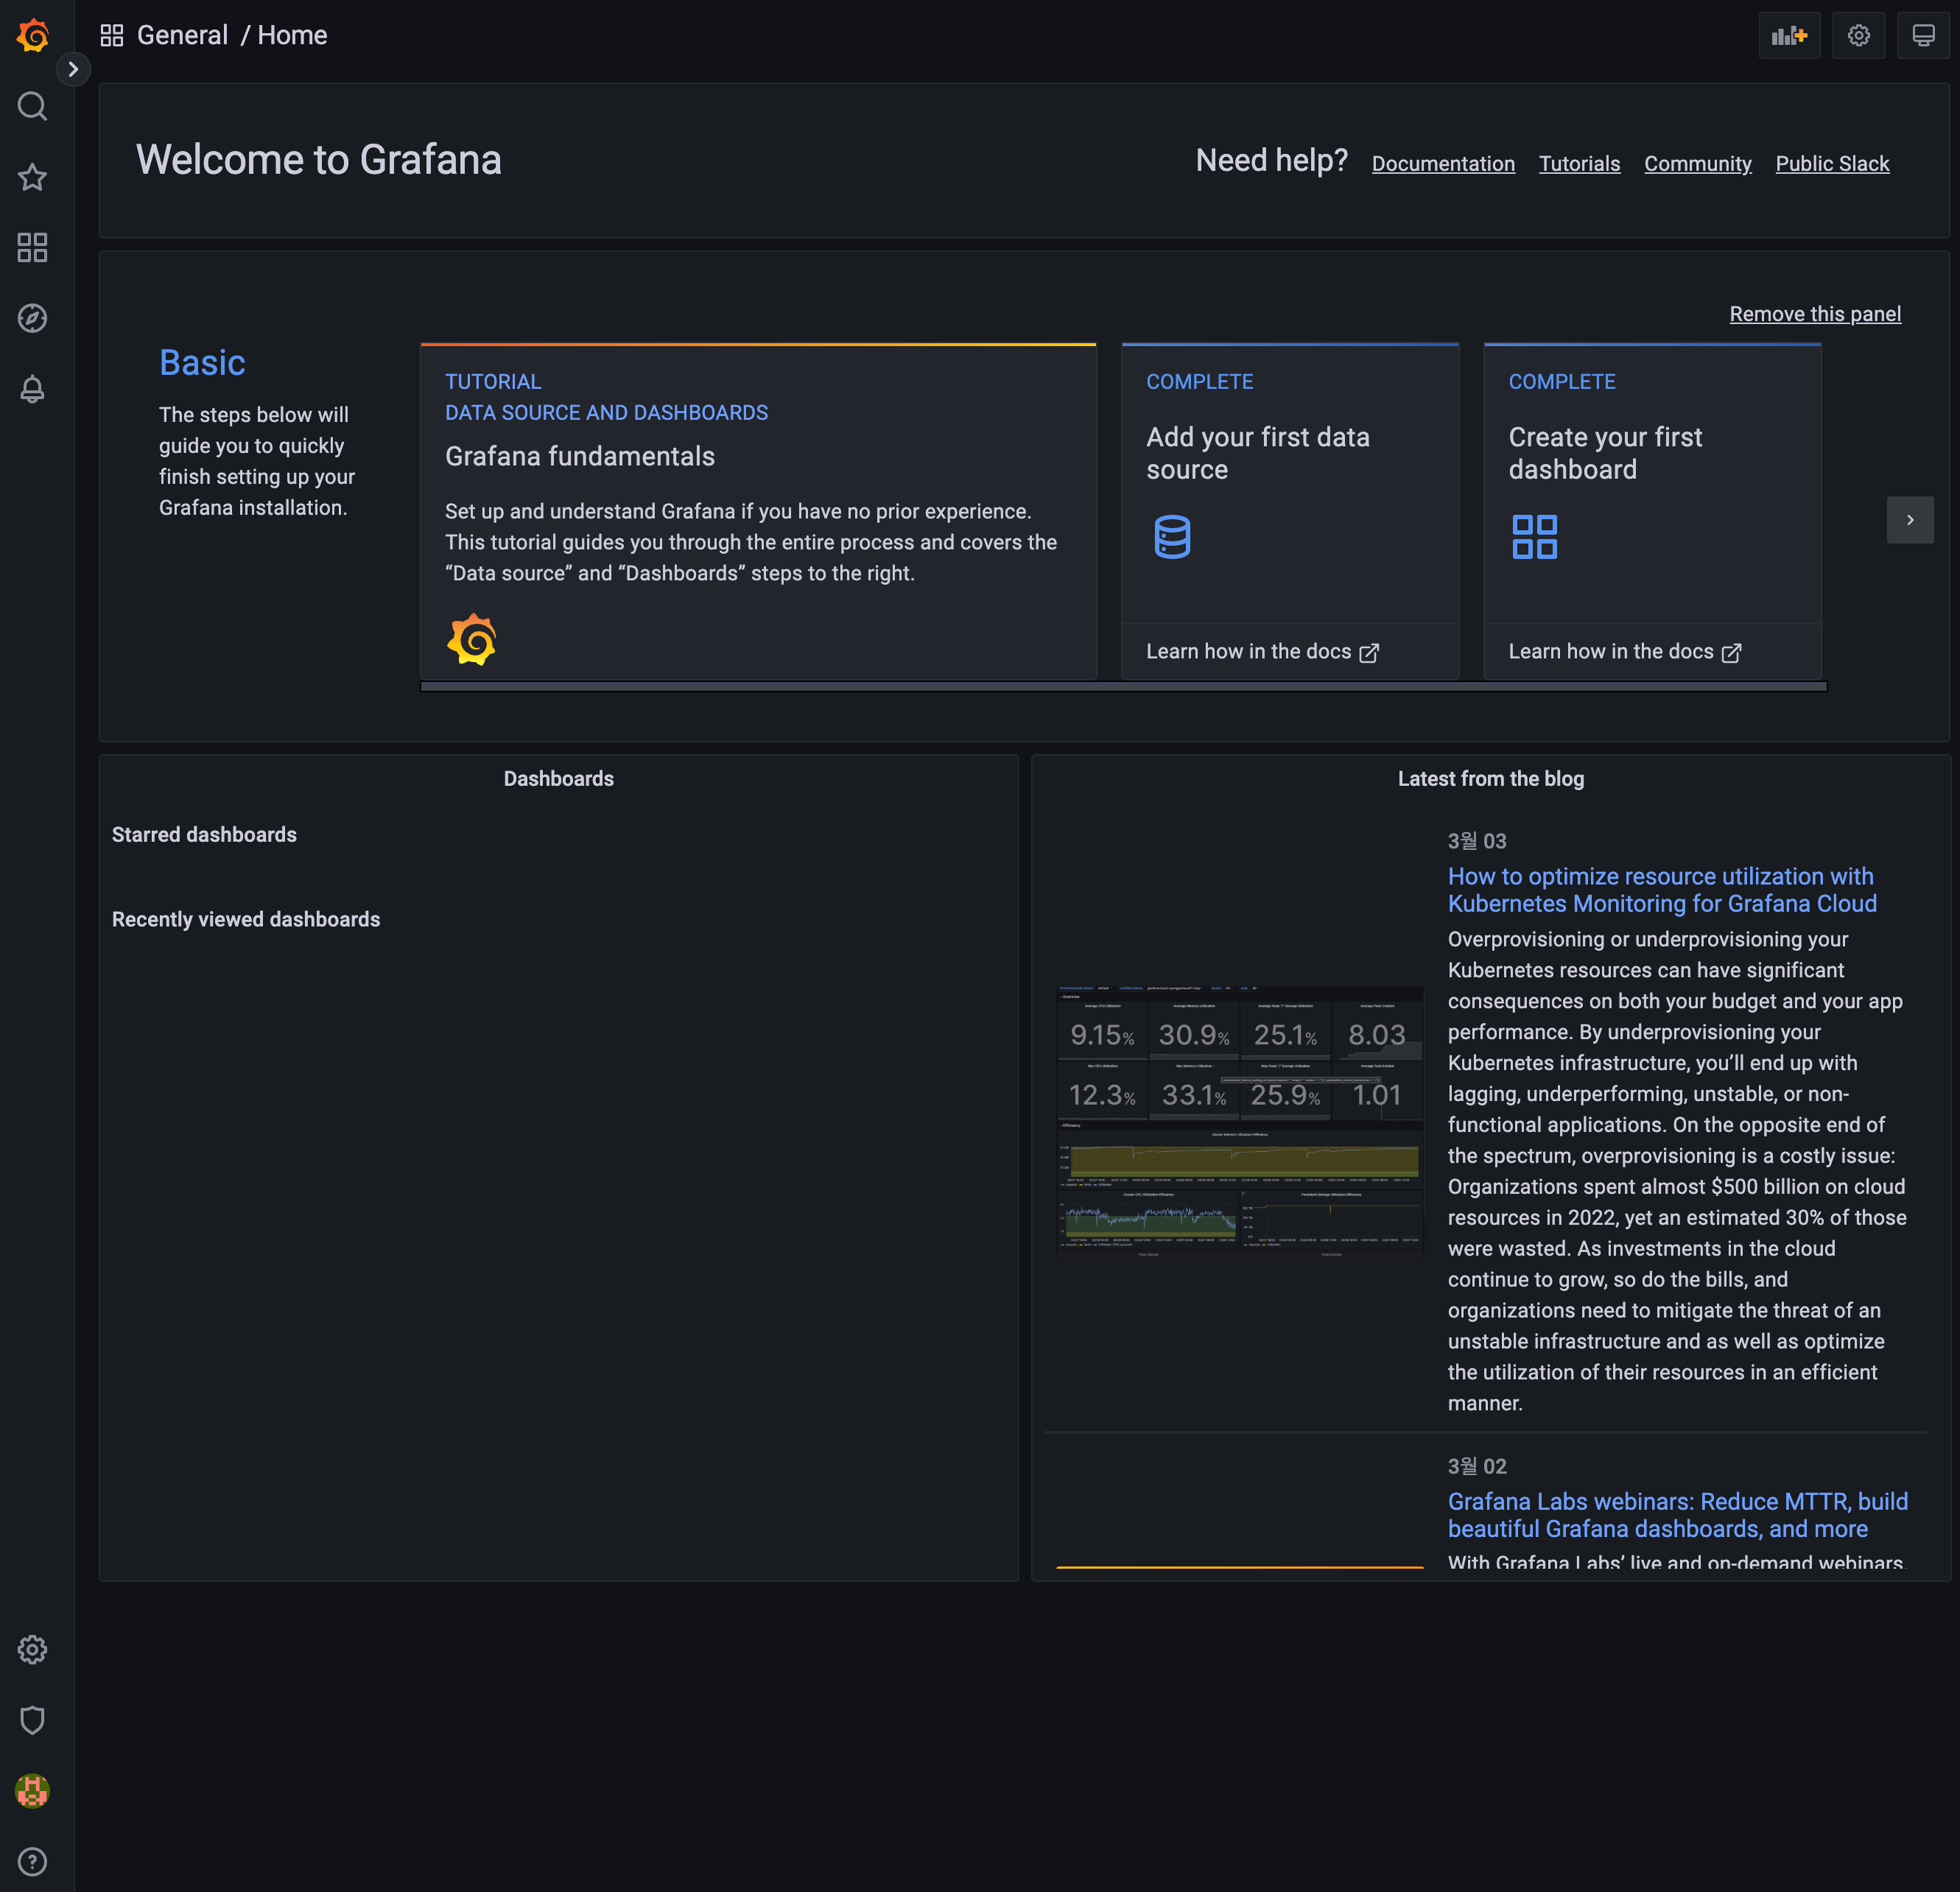The image size is (1960, 1892).
Task: Click the user avatar in the sidebar
Action: (x=32, y=1791)
